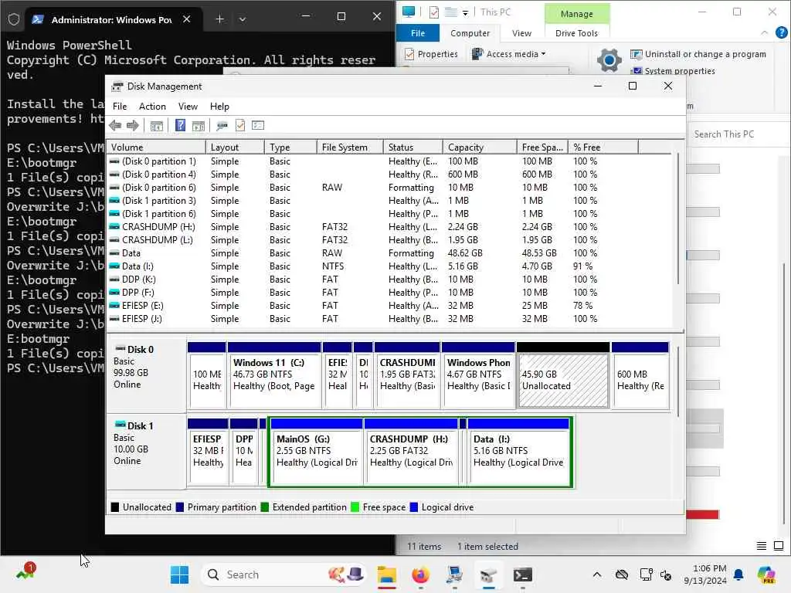Click the This PC monitor icon in title bar
This screenshot has height=593, width=791.
409,12
